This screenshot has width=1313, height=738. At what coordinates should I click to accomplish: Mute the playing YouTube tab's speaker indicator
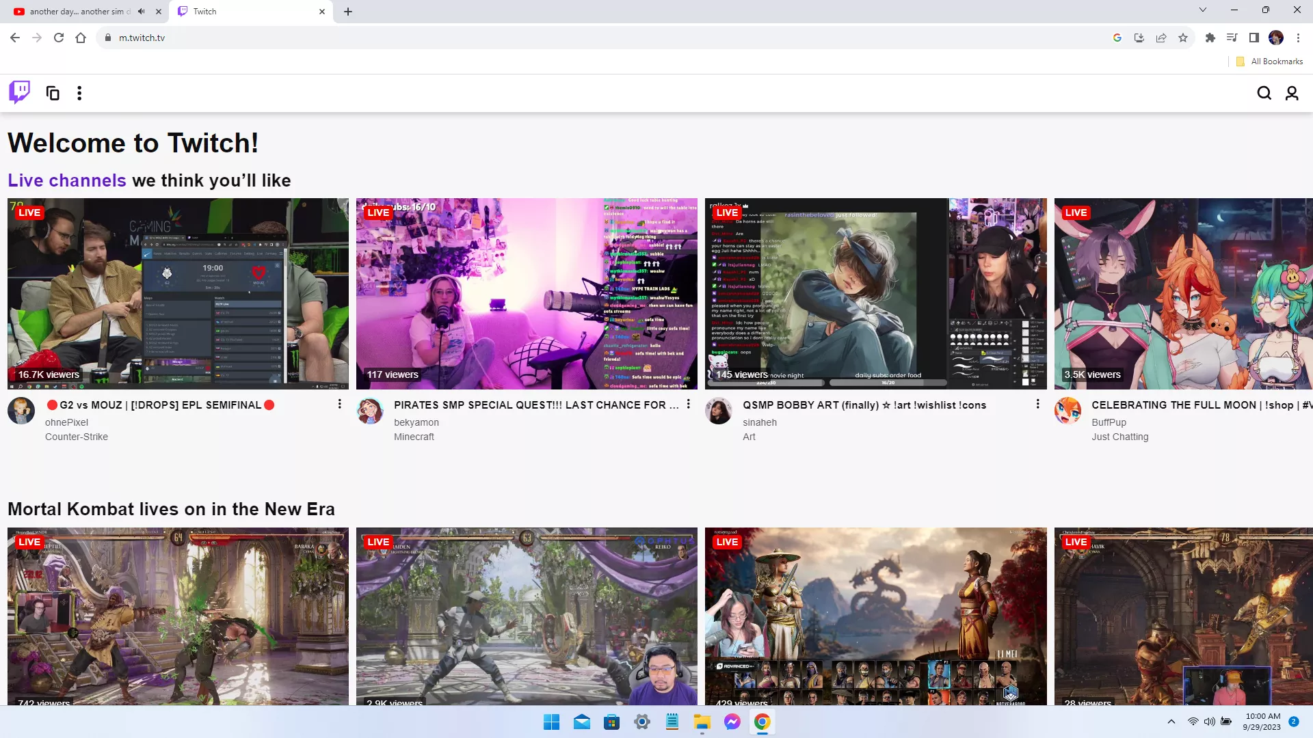click(141, 11)
